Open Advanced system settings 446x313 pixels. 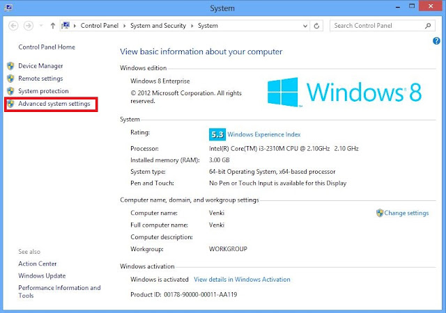tap(54, 104)
